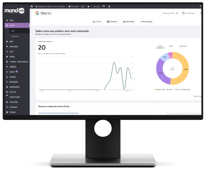The image size is (208, 169).
Task: Select the Velocidade tab
Action: point(128,22)
